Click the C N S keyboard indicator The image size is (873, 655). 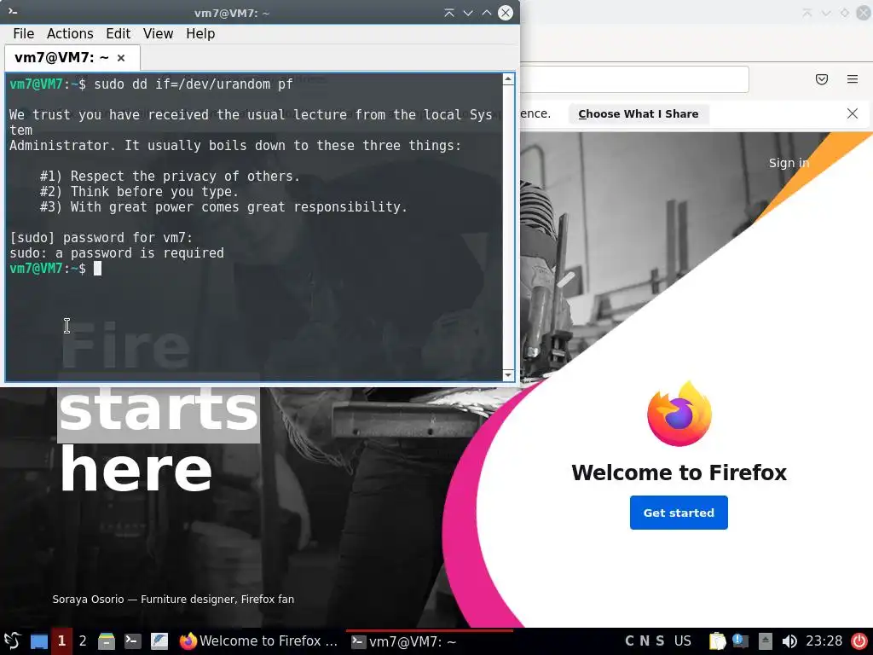(x=645, y=641)
